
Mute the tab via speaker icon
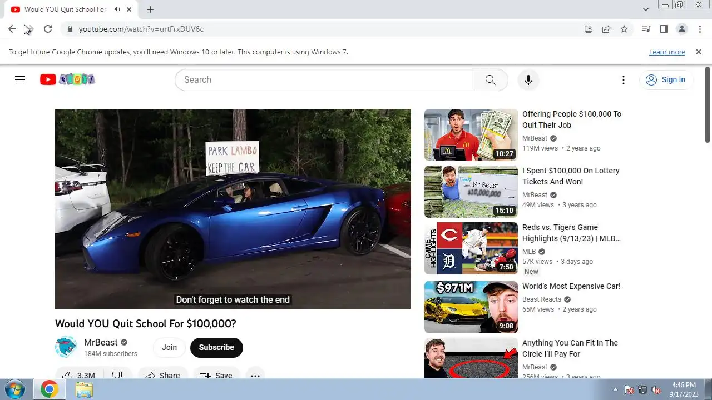pyautogui.click(x=117, y=9)
